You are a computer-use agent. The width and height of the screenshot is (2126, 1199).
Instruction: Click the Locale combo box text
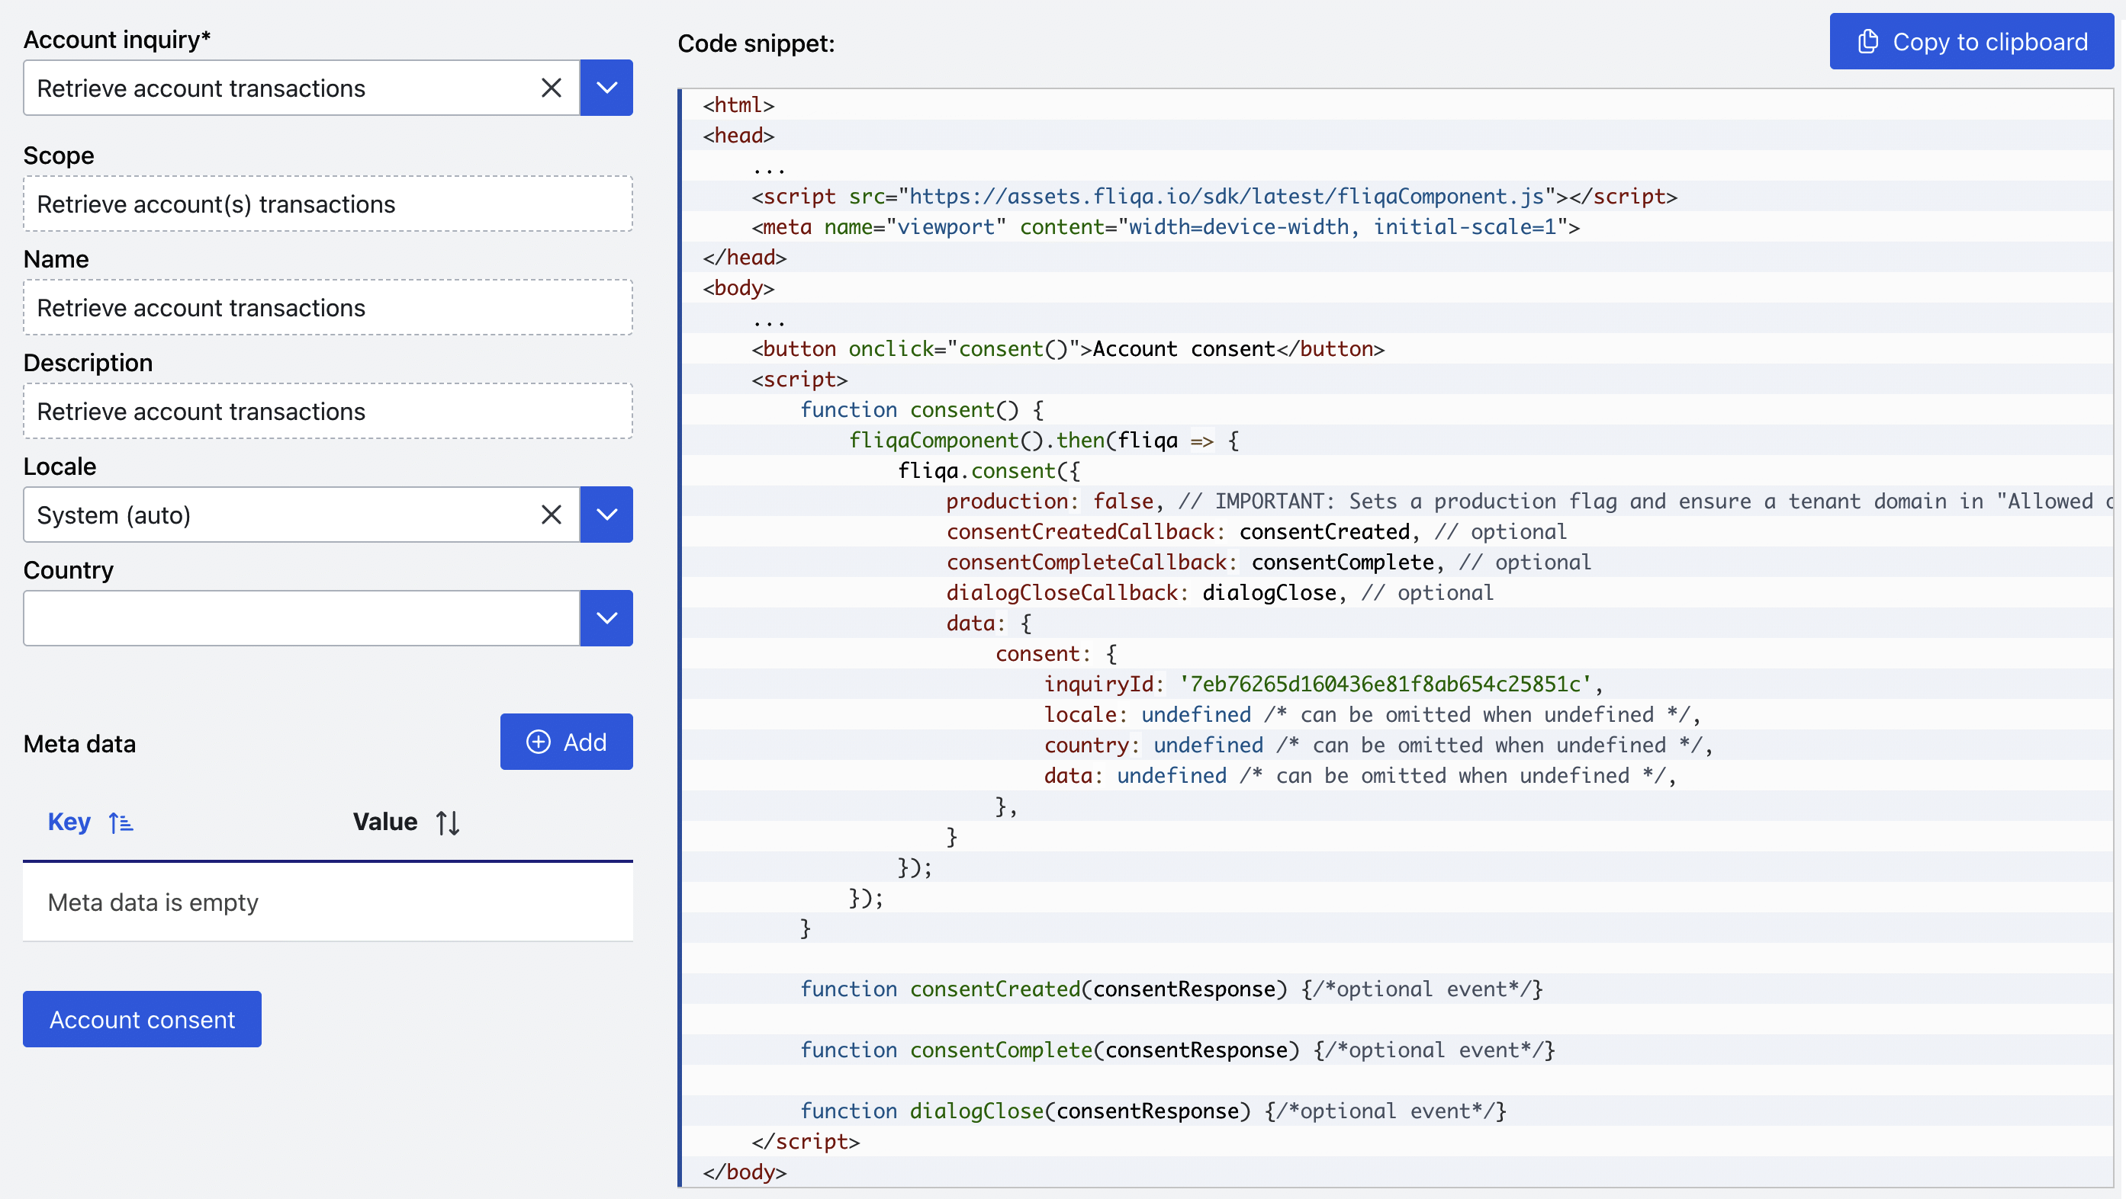pyautogui.click(x=114, y=515)
